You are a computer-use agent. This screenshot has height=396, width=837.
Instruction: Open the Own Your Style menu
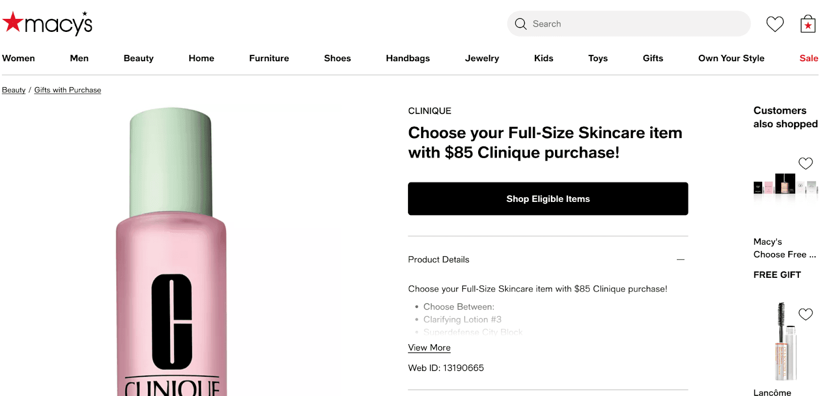click(x=731, y=58)
